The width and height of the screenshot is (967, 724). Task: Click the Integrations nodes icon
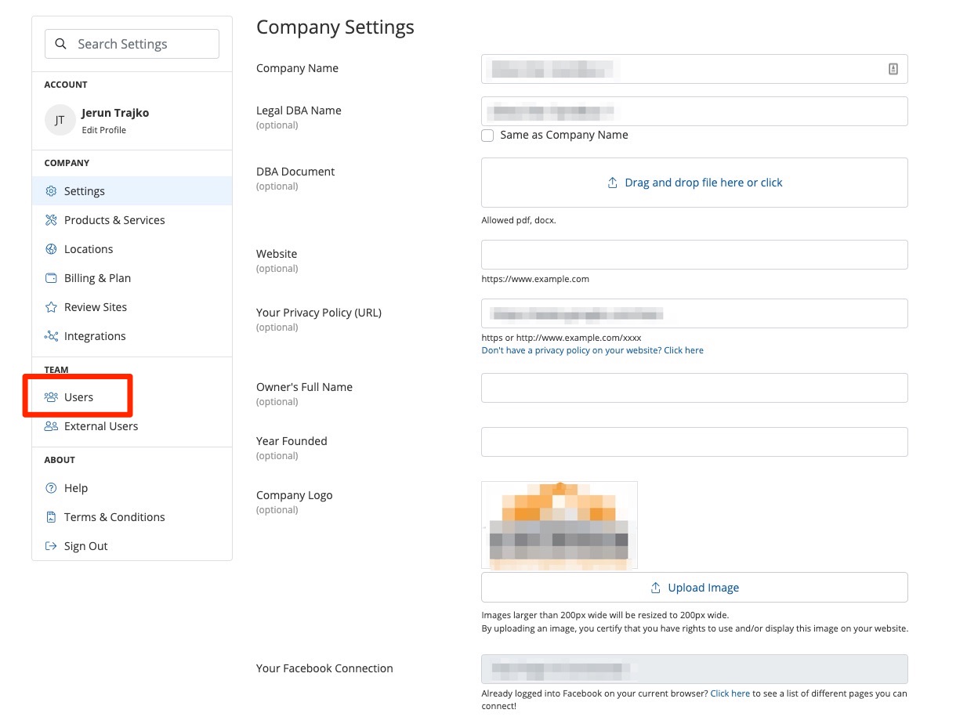51,336
